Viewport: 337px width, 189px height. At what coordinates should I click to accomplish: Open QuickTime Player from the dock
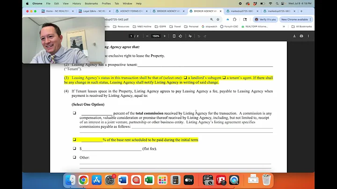pyautogui.click(x=234, y=180)
